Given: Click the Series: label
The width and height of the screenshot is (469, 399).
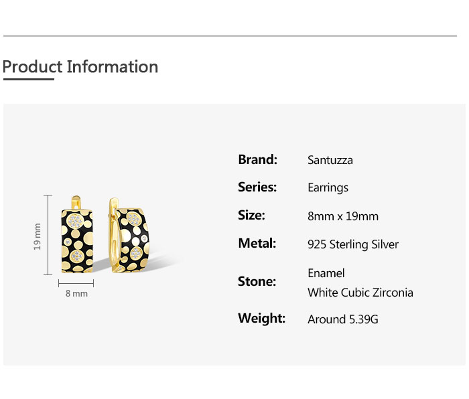Looking at the screenshot, I should (x=257, y=187).
